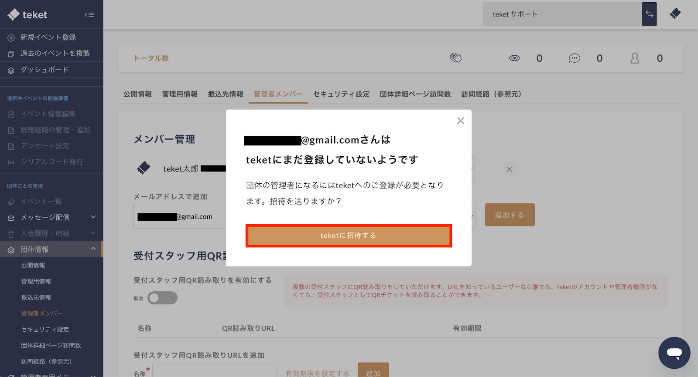Remove member teket太郎 with the X icon
Screen dimensions: 698x377
(509, 169)
